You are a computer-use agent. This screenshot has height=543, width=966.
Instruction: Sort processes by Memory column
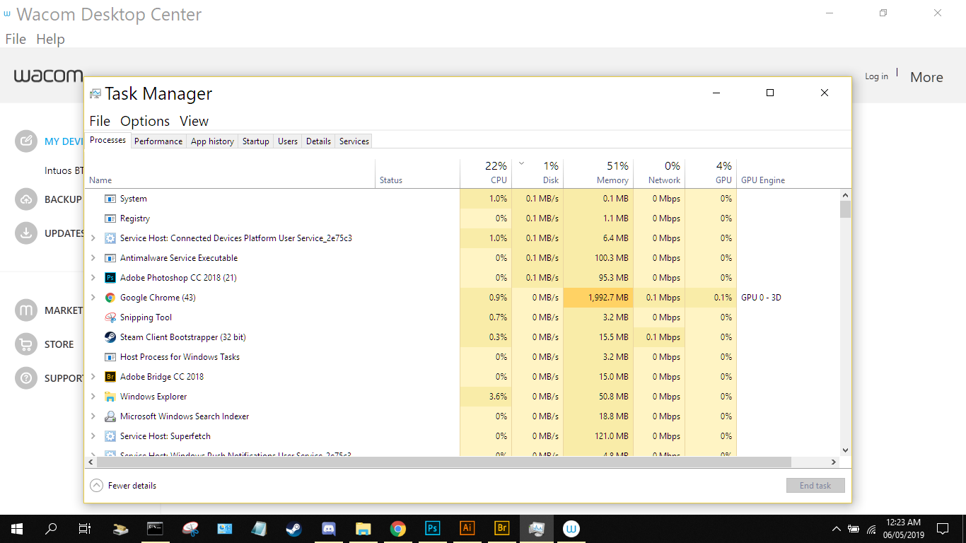[x=599, y=173]
